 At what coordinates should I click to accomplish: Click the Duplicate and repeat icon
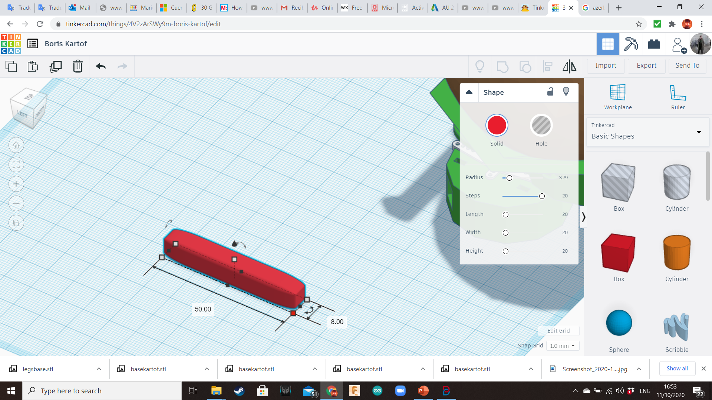point(56,66)
